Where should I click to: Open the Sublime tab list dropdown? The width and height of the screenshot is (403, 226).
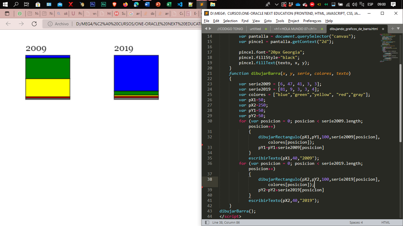(398, 29)
